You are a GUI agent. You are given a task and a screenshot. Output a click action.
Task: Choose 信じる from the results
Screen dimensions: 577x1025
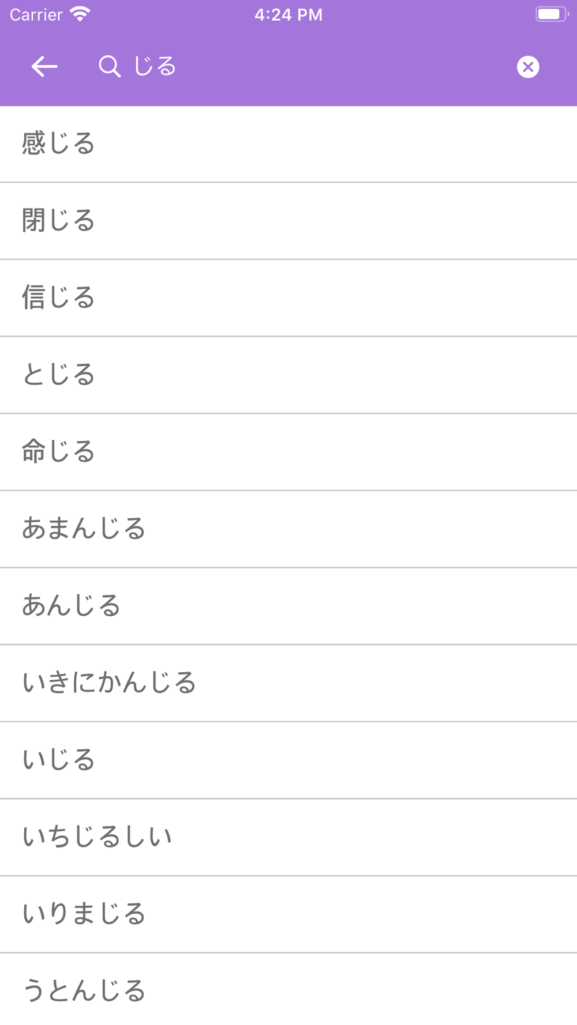coord(288,298)
